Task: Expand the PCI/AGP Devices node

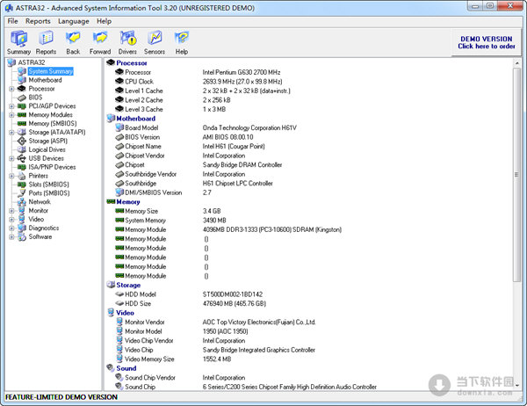Action: pyautogui.click(x=11, y=106)
